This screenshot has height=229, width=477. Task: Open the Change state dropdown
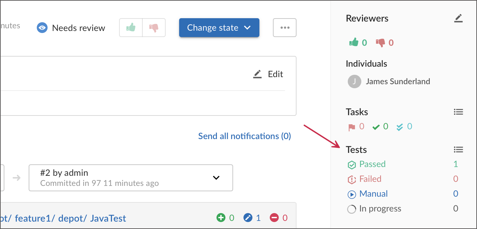[x=219, y=28]
